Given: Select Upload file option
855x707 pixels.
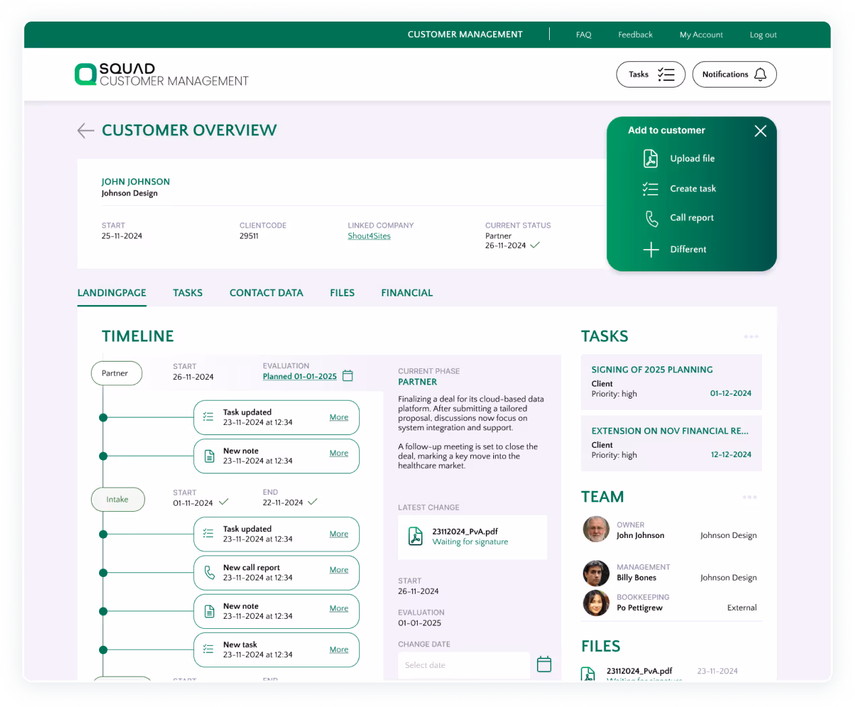Looking at the screenshot, I should (x=692, y=158).
